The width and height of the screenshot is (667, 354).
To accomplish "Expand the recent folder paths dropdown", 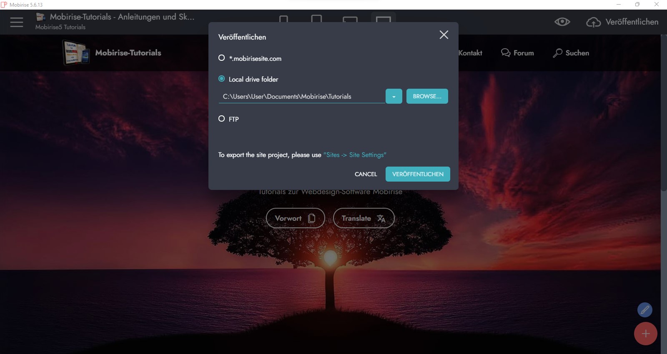I will pyautogui.click(x=394, y=96).
